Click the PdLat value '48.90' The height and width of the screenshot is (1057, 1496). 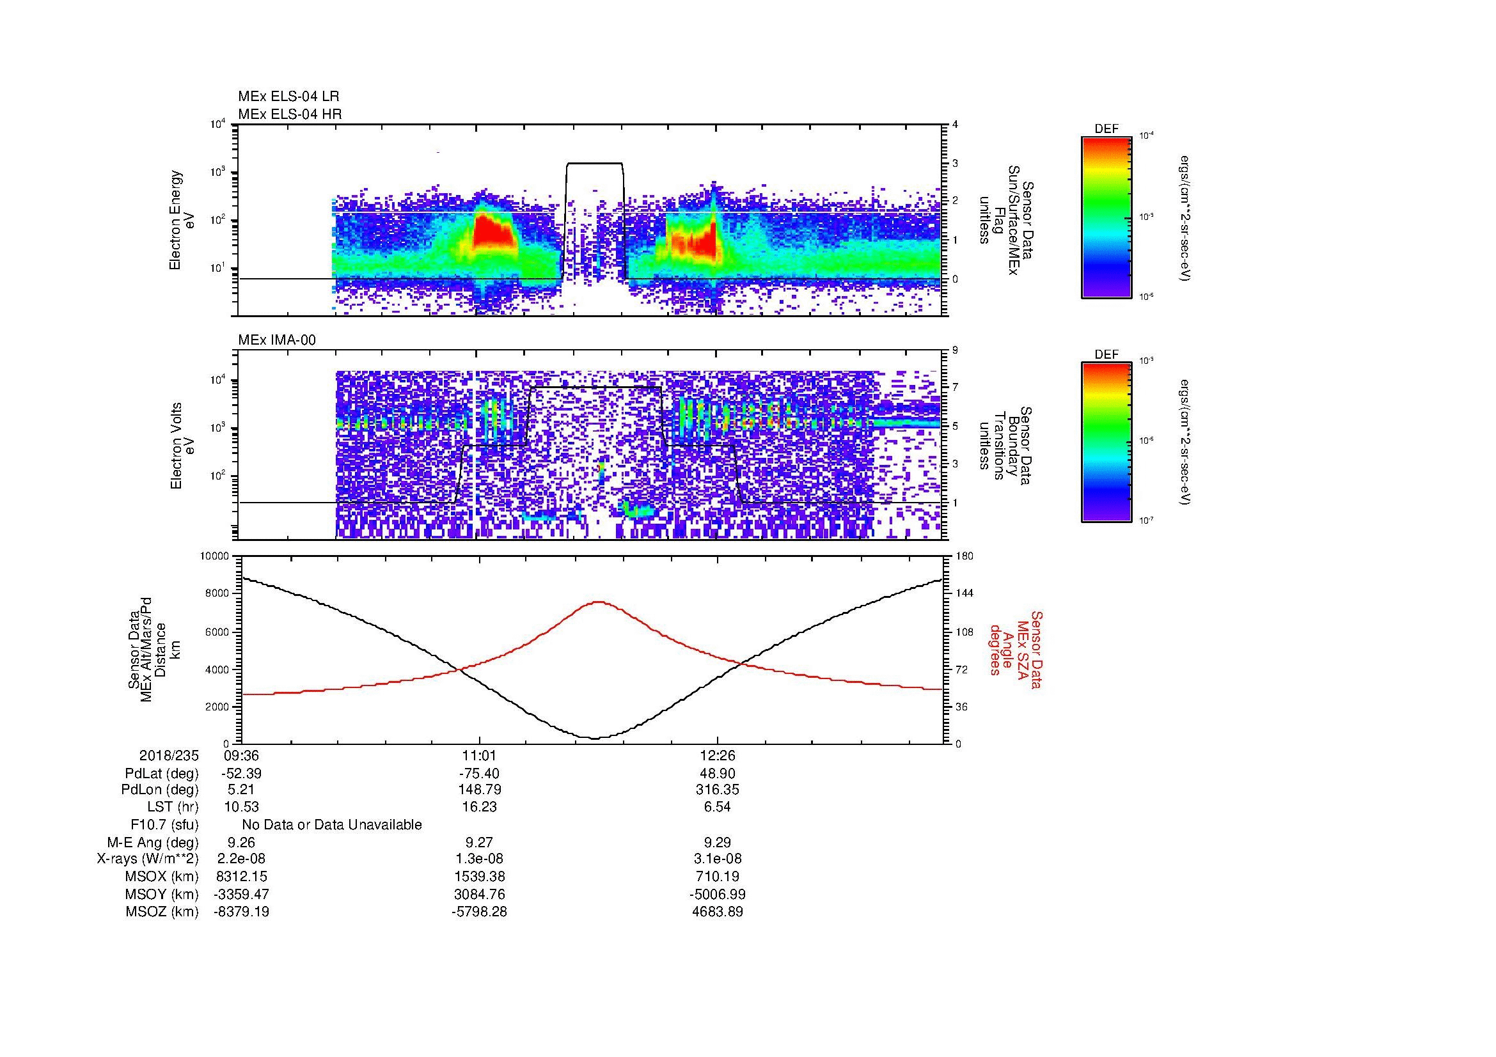coord(717,774)
